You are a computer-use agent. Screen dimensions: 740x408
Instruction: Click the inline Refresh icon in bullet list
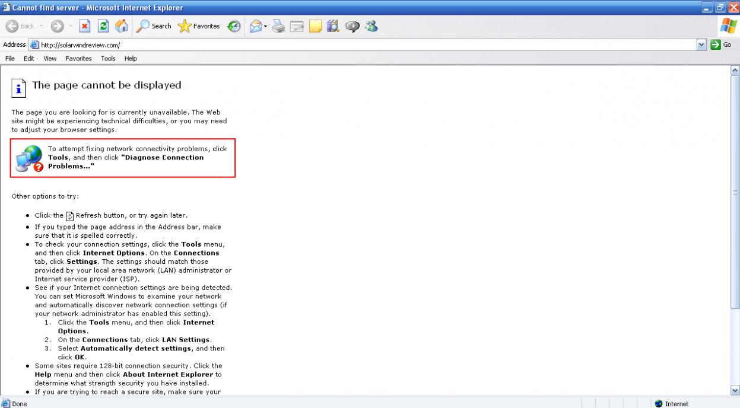(x=69, y=216)
